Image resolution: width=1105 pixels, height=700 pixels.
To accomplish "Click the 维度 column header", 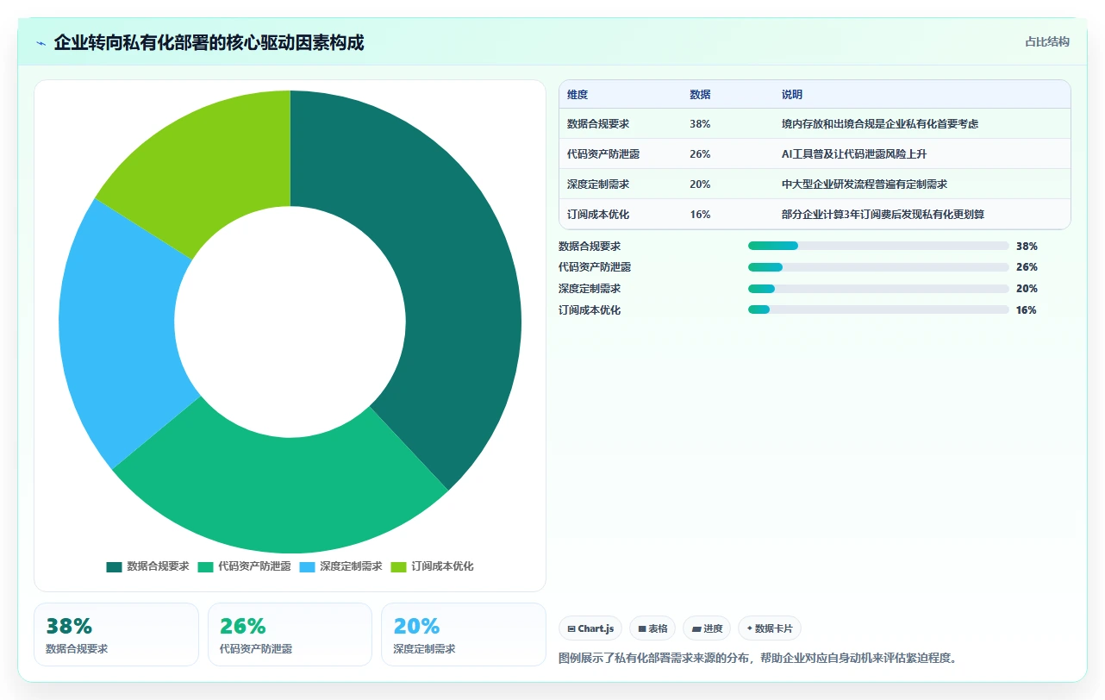I will pos(577,95).
